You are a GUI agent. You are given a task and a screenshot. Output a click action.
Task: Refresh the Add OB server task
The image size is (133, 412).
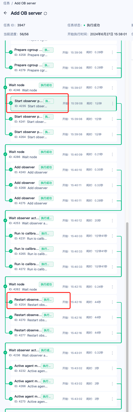(45, 14)
